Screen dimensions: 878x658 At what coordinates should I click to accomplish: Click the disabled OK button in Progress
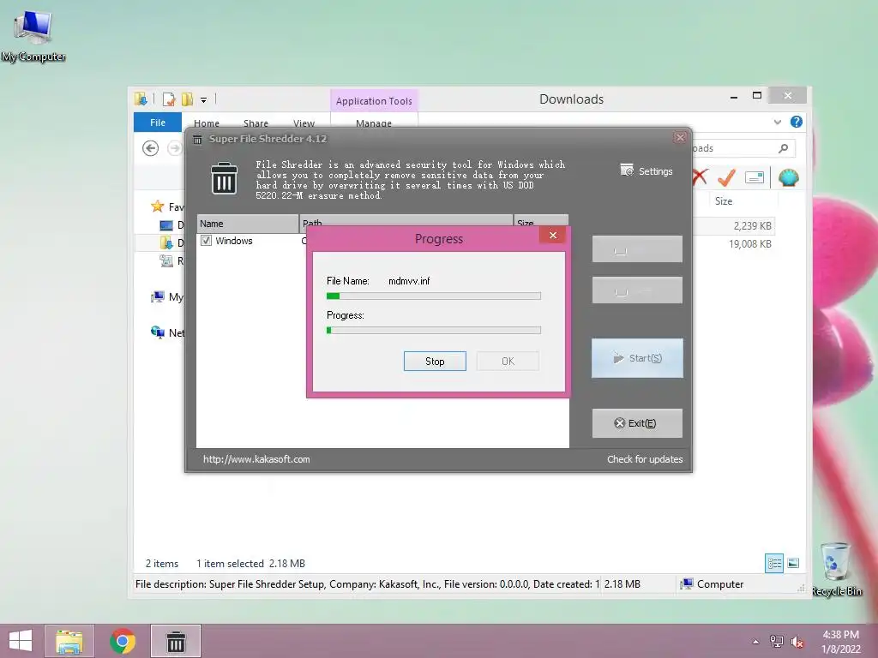(508, 362)
